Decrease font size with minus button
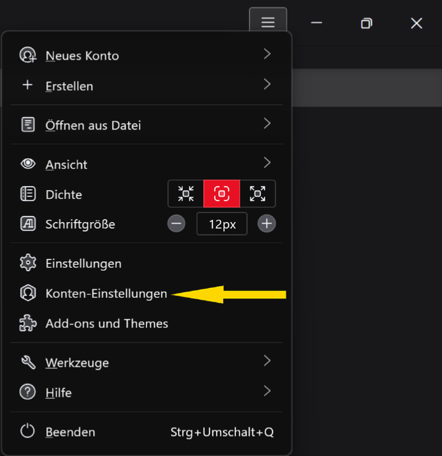Screen dimensions: 442x456 click(x=176, y=224)
